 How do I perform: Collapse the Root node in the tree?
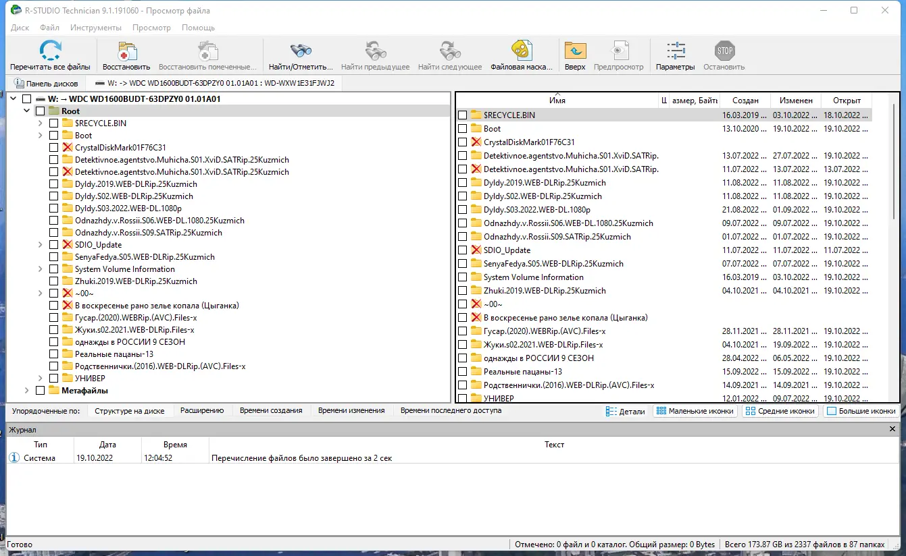[27, 111]
